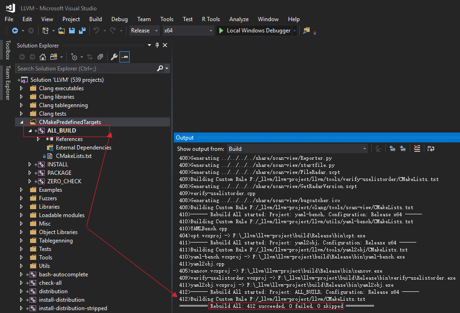460x313 pixels.
Task: Pin the Solution Explorer panel
Action: [157, 45]
